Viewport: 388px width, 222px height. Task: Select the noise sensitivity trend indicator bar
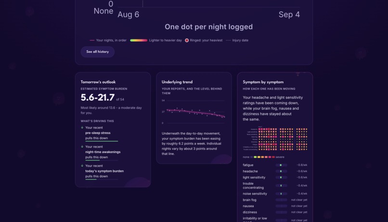281,194
